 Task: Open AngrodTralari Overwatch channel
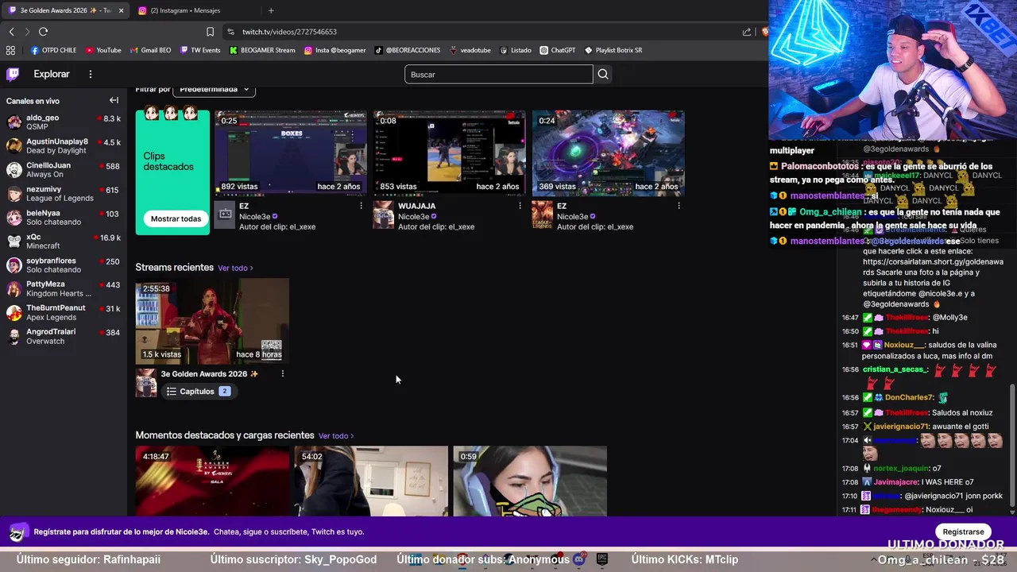coord(64,337)
